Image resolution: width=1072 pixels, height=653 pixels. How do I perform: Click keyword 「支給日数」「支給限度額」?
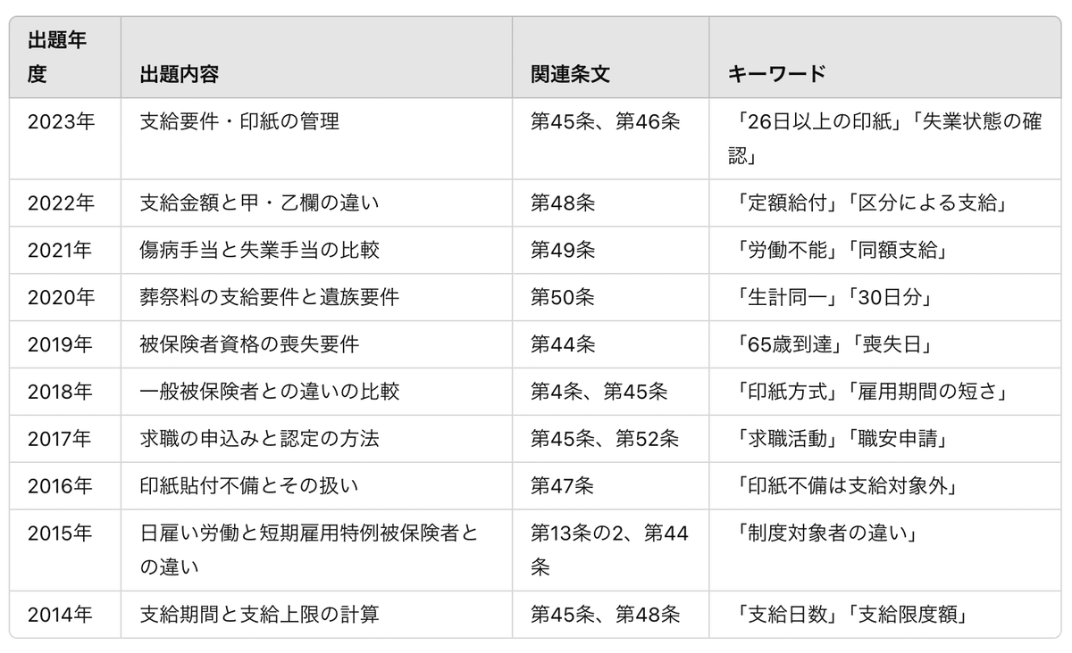pos(850,615)
